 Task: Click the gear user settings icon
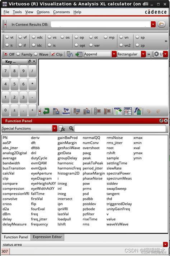click(x=156, y=54)
